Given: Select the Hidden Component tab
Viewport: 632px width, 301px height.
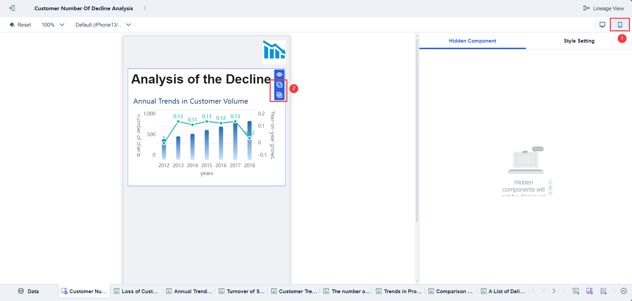Looking at the screenshot, I should pyautogui.click(x=472, y=41).
